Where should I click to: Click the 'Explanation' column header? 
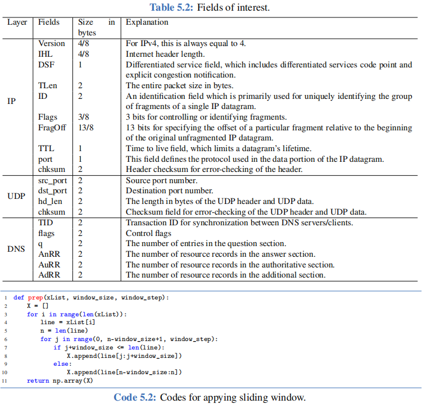[x=147, y=22]
